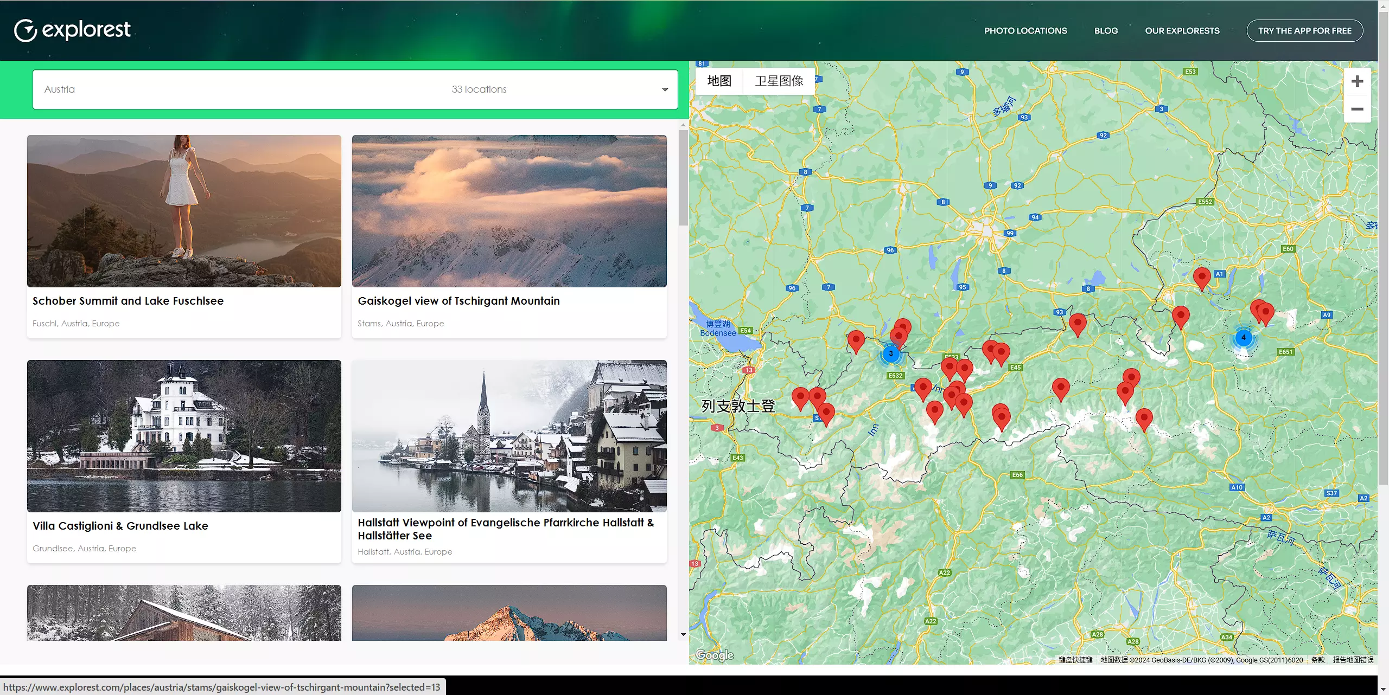Open Schober Summit and Lake Fuschlsee thumbnail
The image size is (1389, 695).
point(184,211)
